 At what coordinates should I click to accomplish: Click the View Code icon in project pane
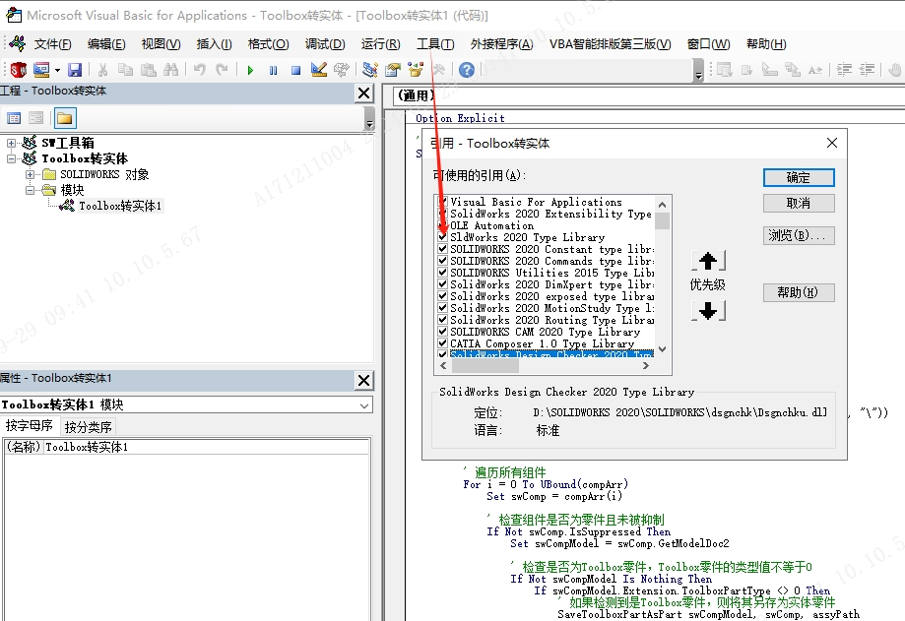click(14, 118)
